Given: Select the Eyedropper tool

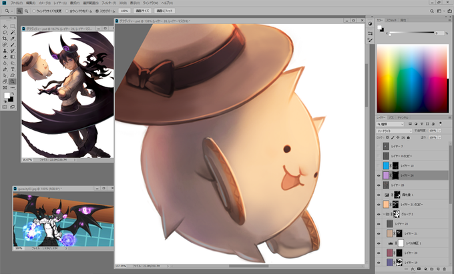Looking at the screenshot, I should (x=13, y=39).
